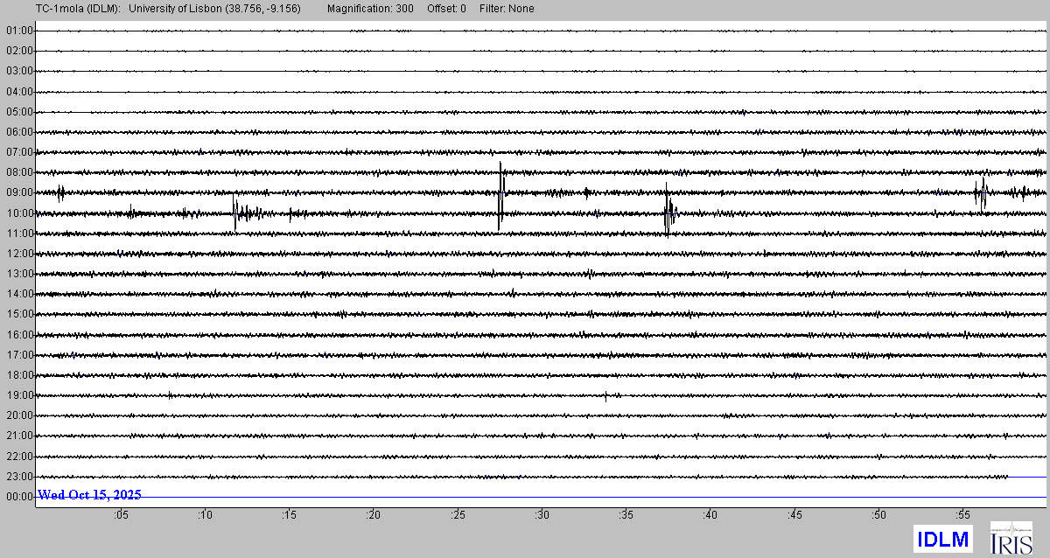
Task: Click the :55 minute axis tick label
Action: click(963, 516)
